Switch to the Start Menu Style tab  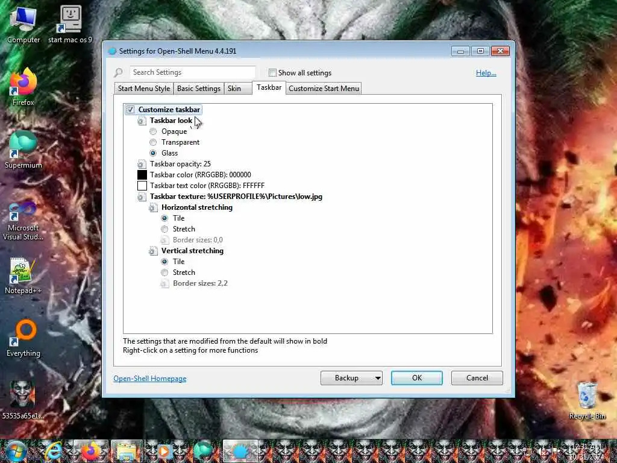click(x=144, y=89)
